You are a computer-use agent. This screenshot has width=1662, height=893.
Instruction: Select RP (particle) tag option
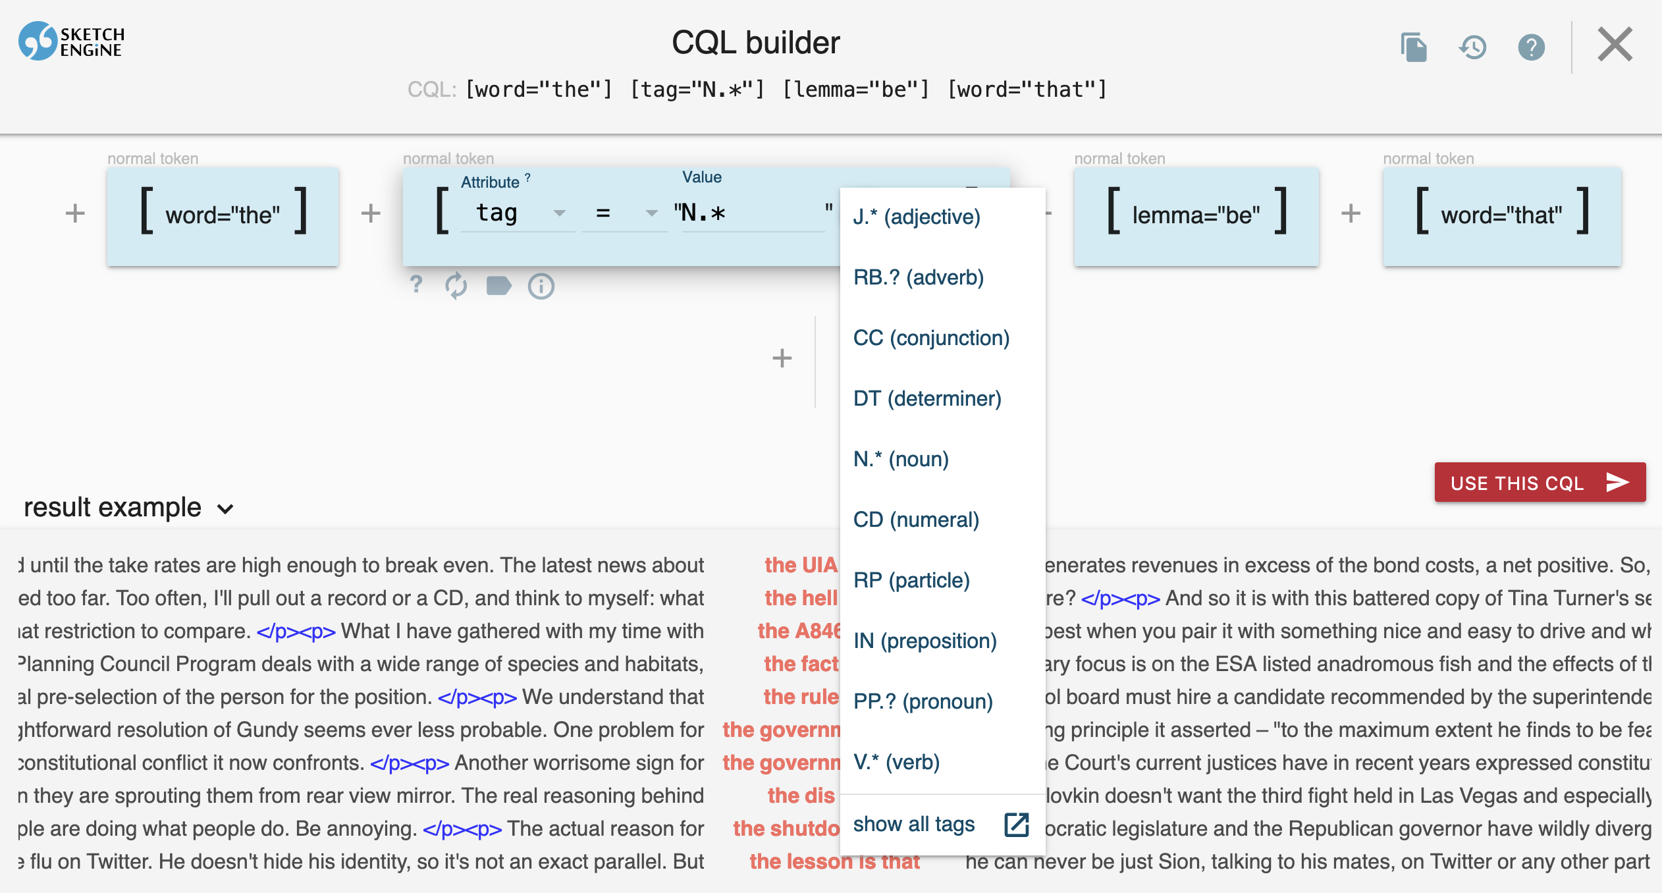(942, 580)
